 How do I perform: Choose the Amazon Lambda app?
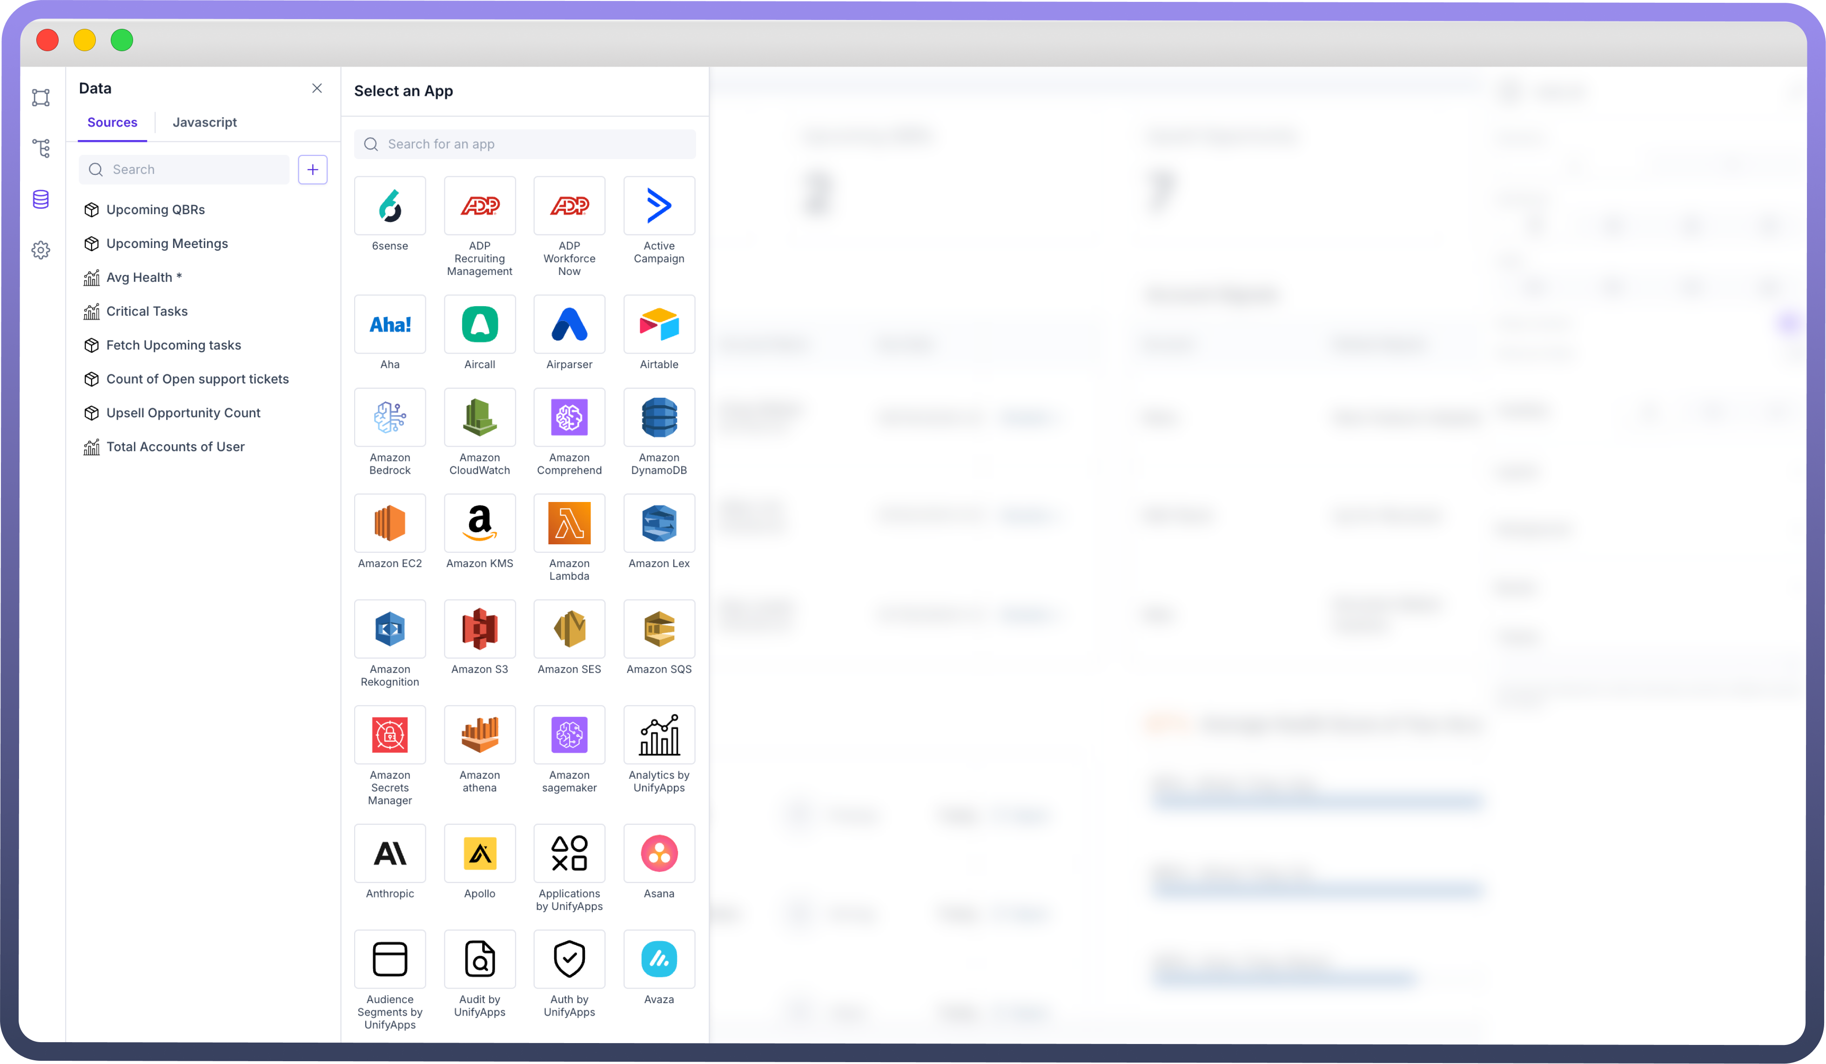click(x=569, y=522)
